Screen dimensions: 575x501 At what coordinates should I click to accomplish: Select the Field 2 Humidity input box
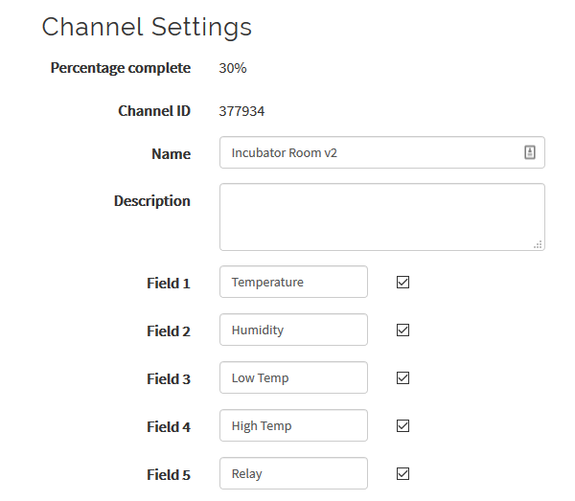pos(293,330)
